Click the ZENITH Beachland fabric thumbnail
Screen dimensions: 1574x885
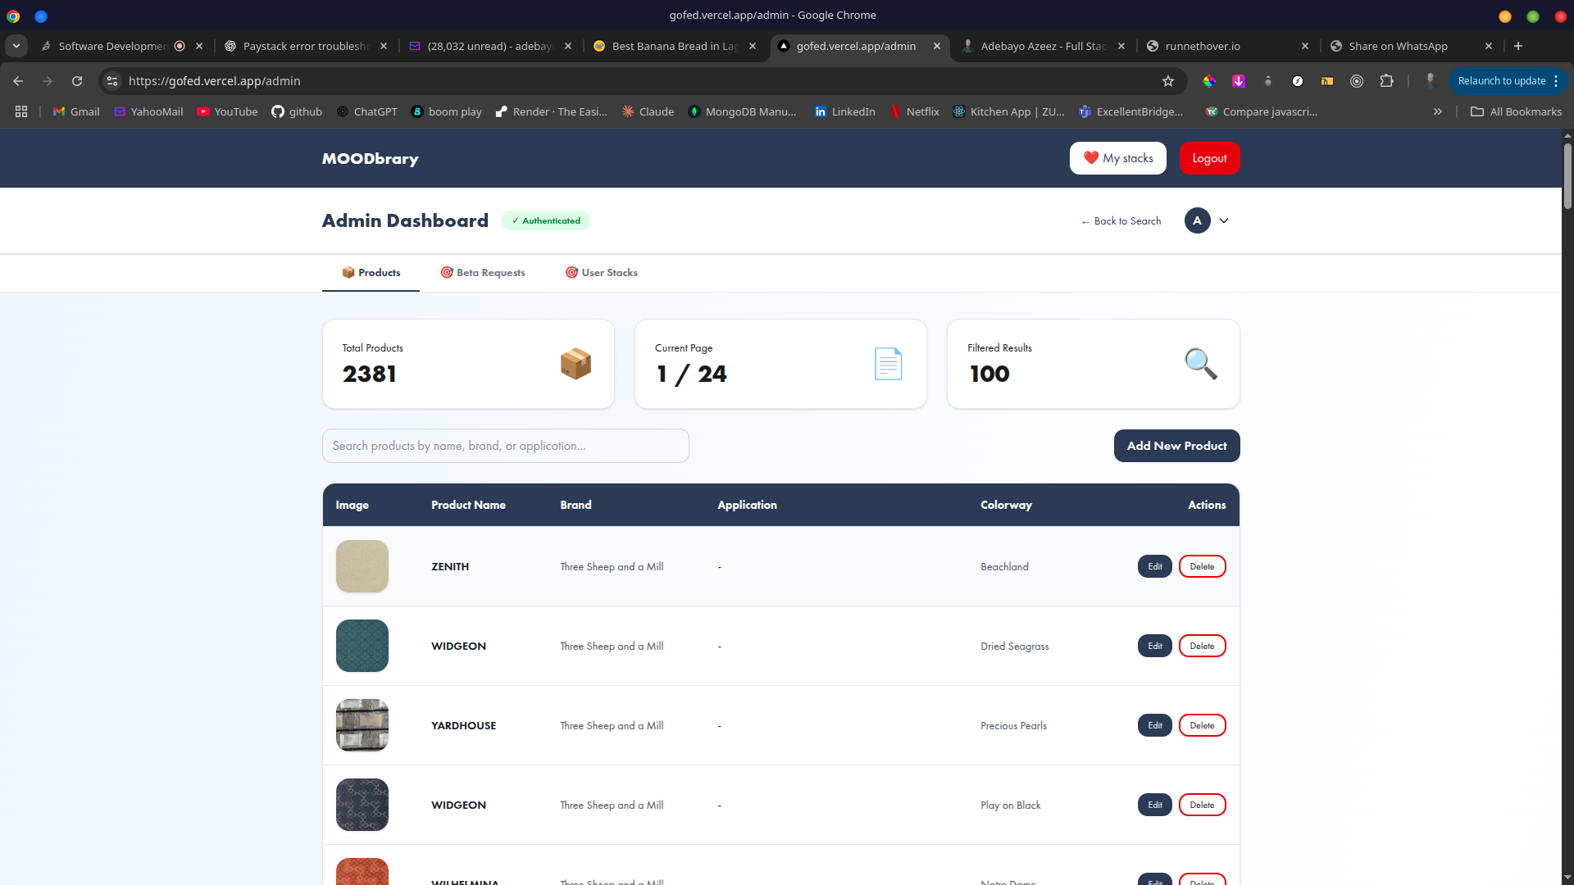pyautogui.click(x=362, y=566)
